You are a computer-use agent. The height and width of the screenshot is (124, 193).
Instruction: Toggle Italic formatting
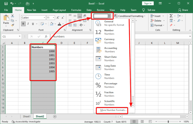click(28, 24)
